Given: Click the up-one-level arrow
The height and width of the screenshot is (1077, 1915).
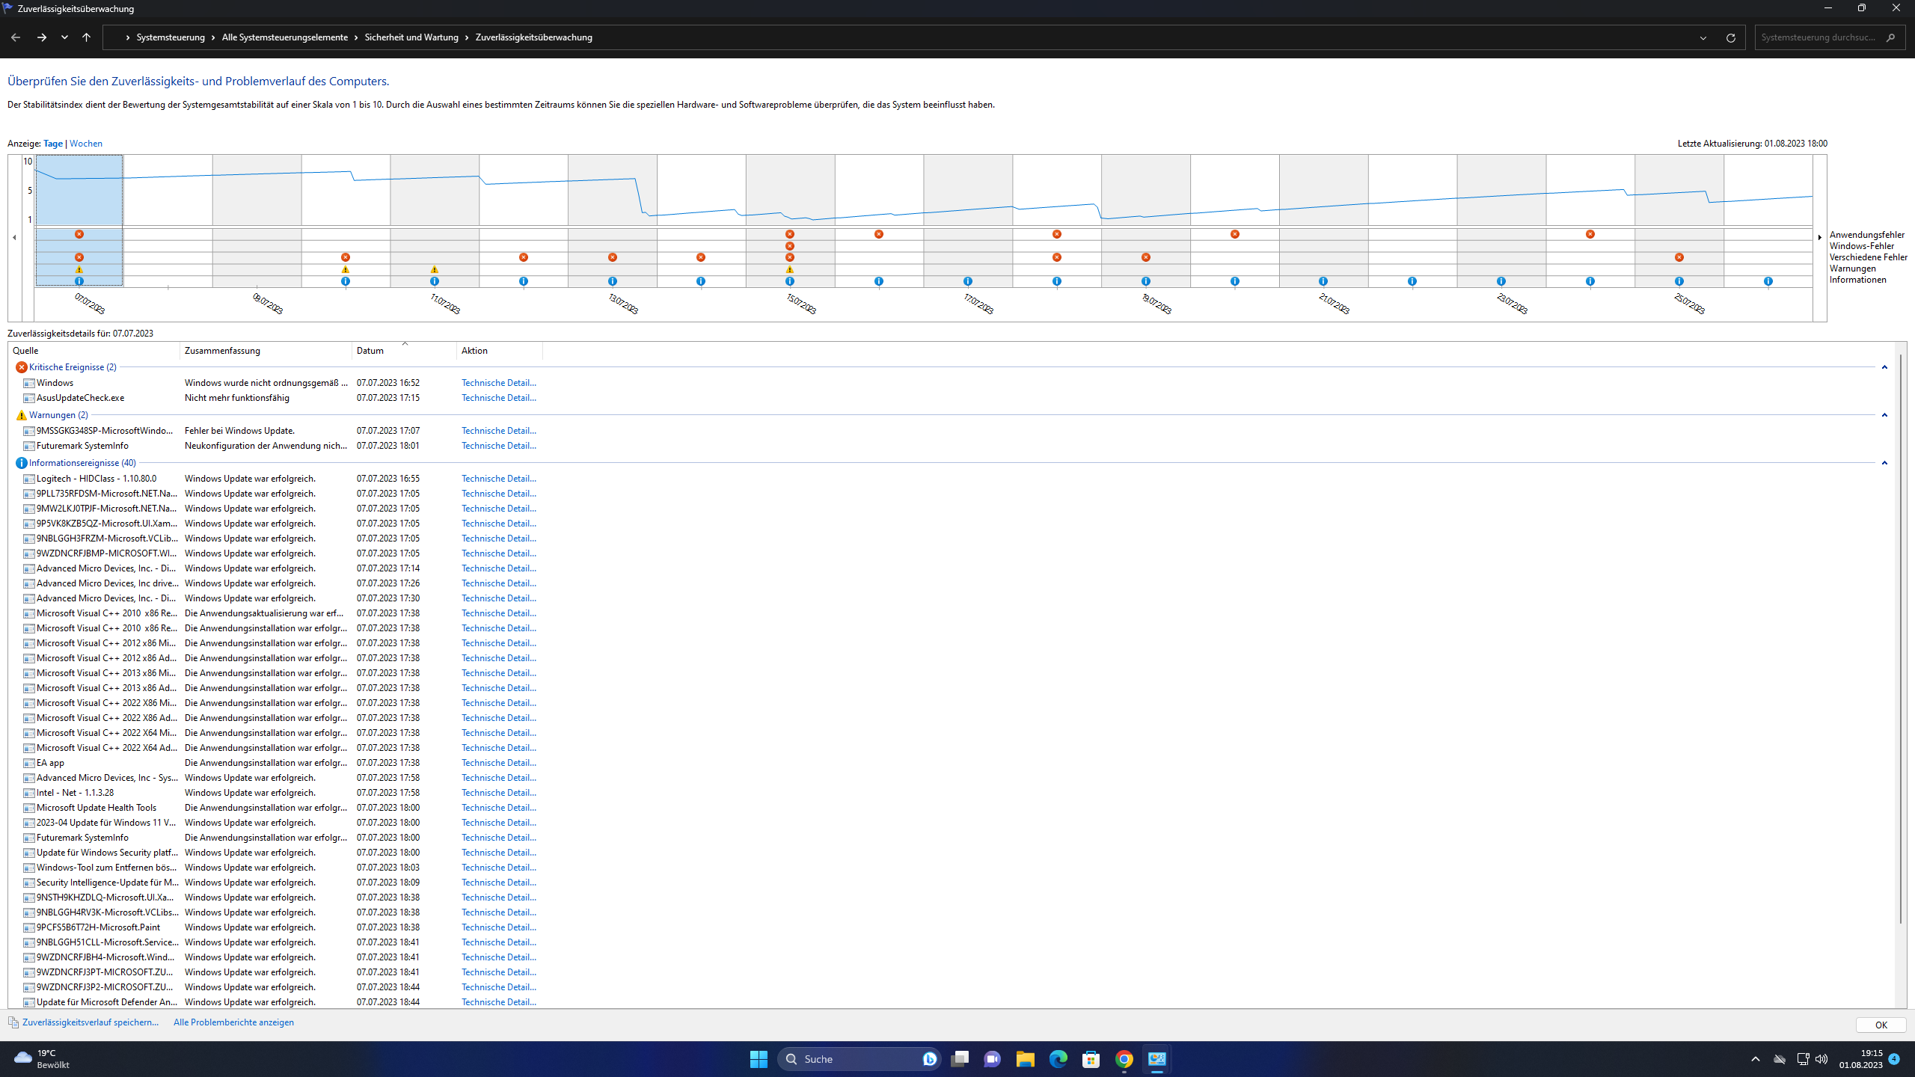Looking at the screenshot, I should (x=87, y=37).
